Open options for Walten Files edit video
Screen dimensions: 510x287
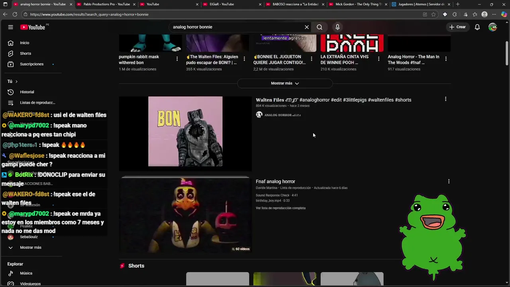pyautogui.click(x=445, y=99)
